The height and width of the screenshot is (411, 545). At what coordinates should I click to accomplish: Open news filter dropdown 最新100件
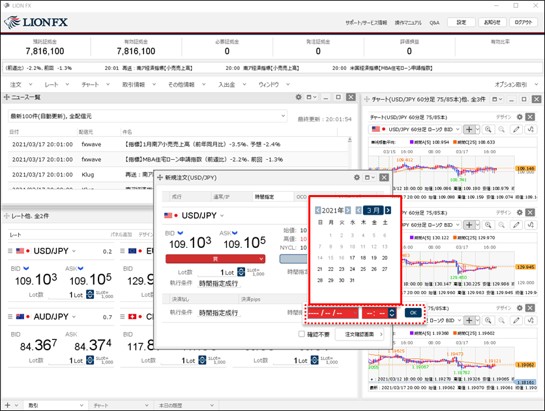click(x=147, y=116)
